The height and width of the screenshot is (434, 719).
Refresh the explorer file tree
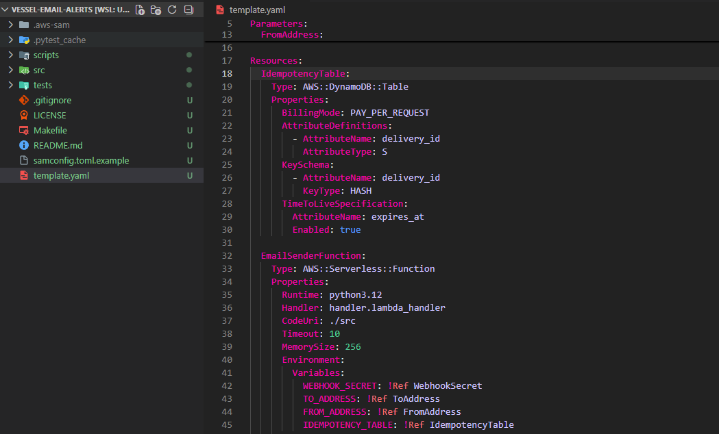click(172, 10)
